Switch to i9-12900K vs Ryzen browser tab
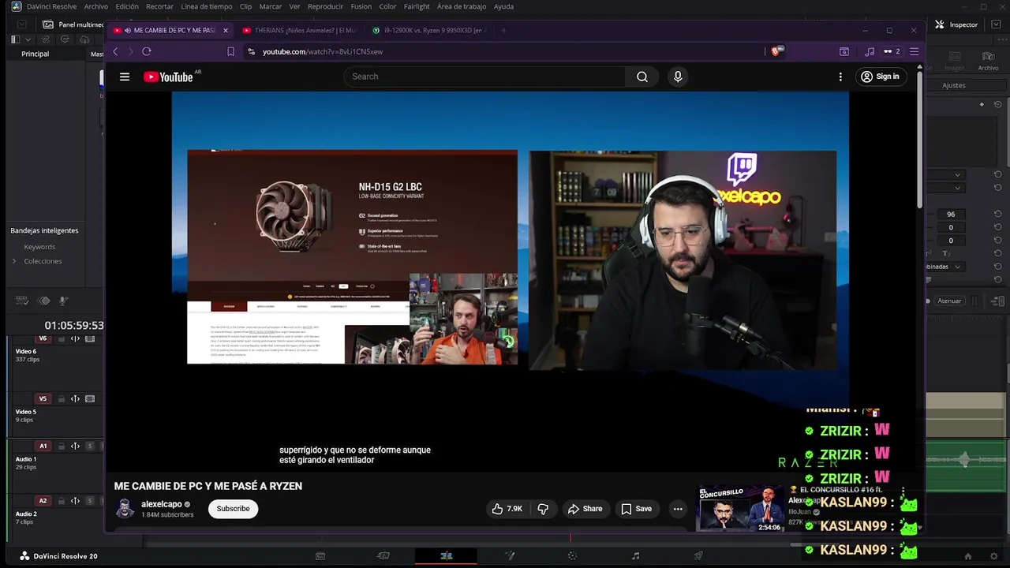 (430, 30)
